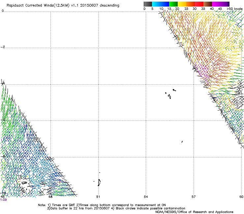The width and height of the screenshot is (244, 214).
Task: Click the gray 0-5 knots color band
Action: 148,4
